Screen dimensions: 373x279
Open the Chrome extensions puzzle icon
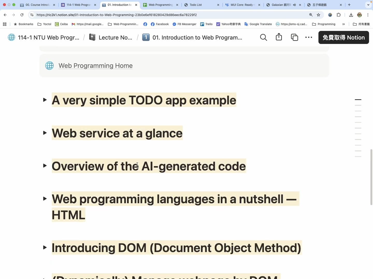[x=339, y=15]
